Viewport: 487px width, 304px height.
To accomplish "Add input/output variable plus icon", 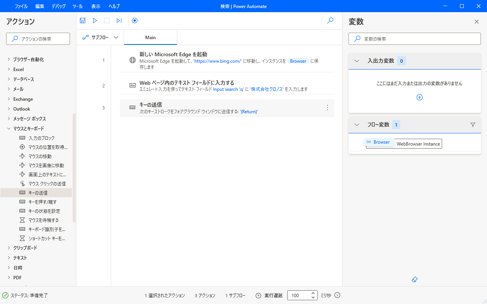I will 420,97.
